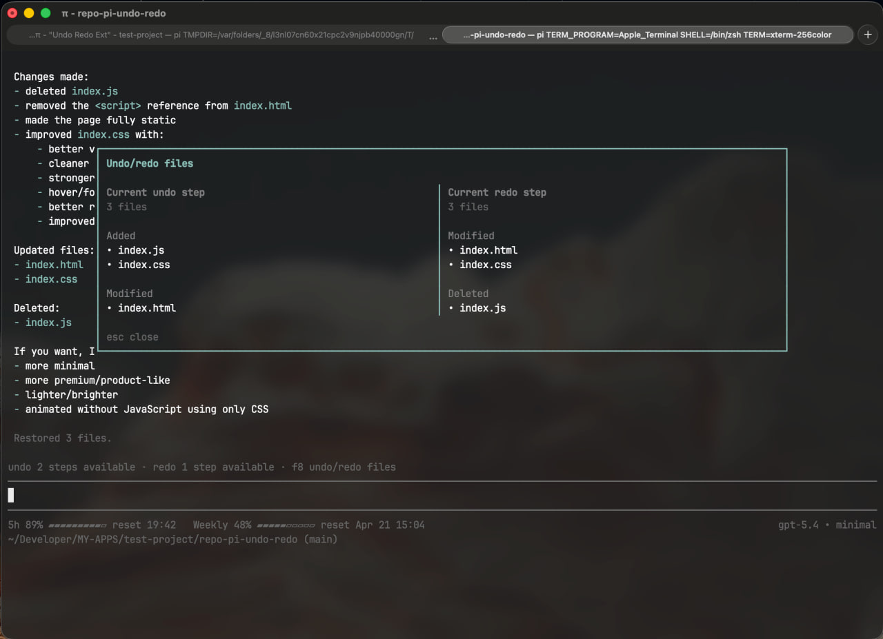The width and height of the screenshot is (883, 639).
Task: Click index.css under Updated files
Action: pyautogui.click(x=52, y=279)
